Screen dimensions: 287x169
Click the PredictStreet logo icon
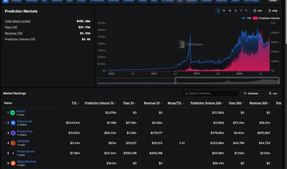(x=13, y=153)
